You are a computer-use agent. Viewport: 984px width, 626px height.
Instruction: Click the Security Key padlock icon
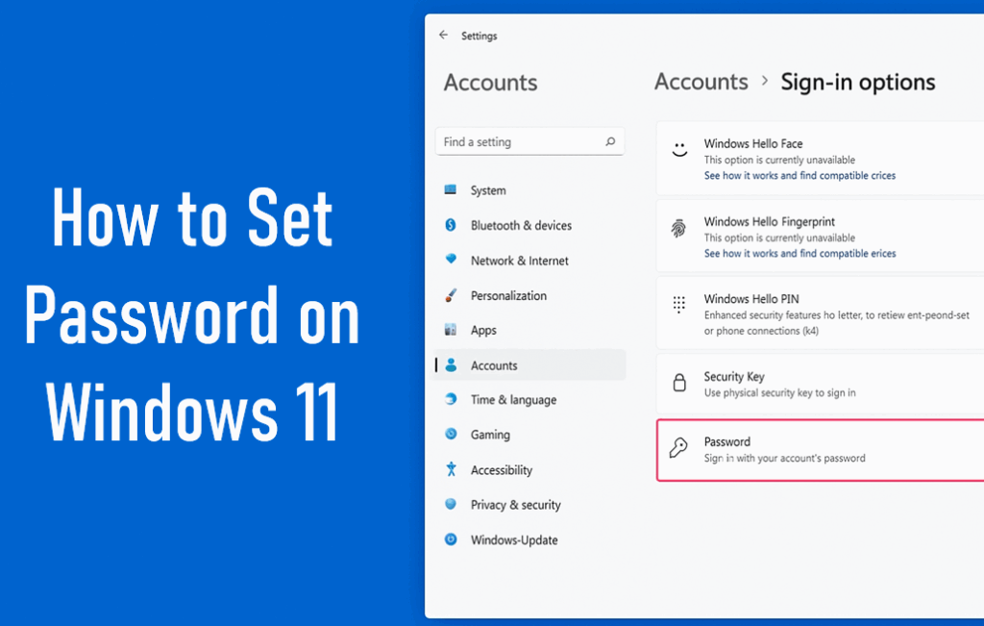pos(678,384)
